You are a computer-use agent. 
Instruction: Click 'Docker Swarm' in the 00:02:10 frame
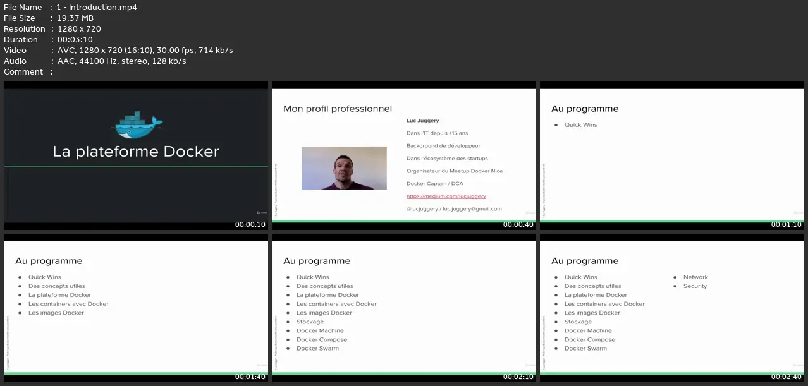[317, 348]
